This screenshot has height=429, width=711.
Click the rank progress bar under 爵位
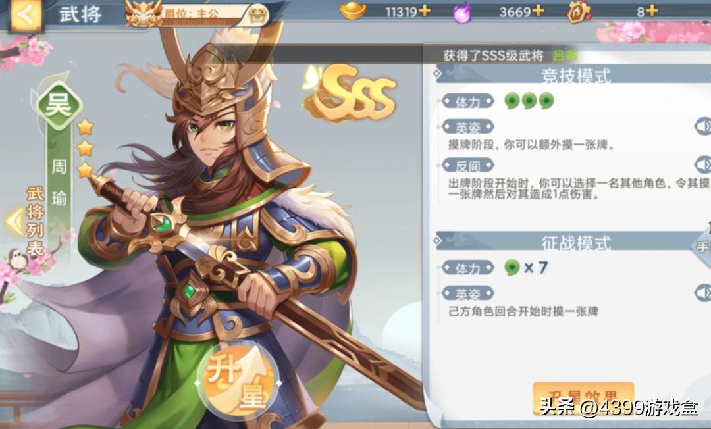[203, 22]
